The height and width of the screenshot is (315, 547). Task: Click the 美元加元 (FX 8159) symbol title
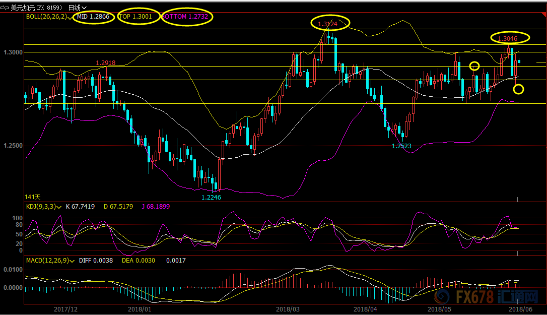36,8
